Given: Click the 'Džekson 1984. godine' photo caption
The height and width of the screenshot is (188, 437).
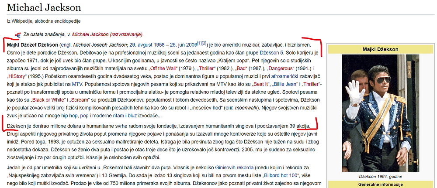Looking at the screenshot, I should pos(381,176).
